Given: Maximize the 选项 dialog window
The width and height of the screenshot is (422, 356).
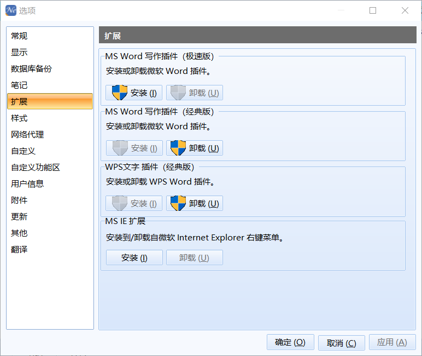Looking at the screenshot, I should click(373, 10).
